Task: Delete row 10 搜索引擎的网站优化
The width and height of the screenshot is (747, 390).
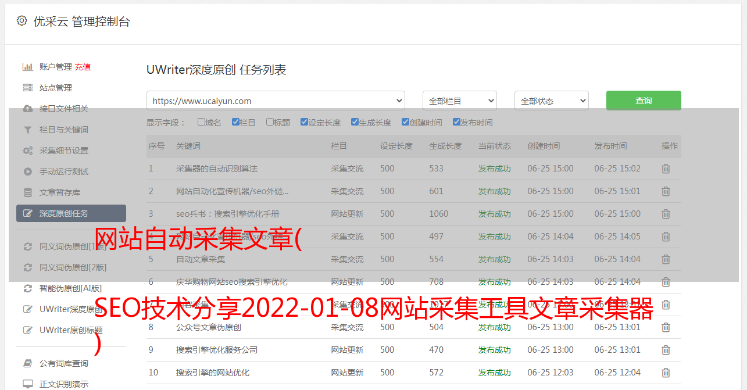Action: pyautogui.click(x=666, y=373)
